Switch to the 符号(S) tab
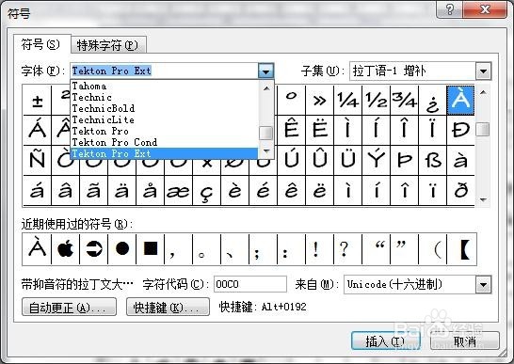 click(x=41, y=44)
